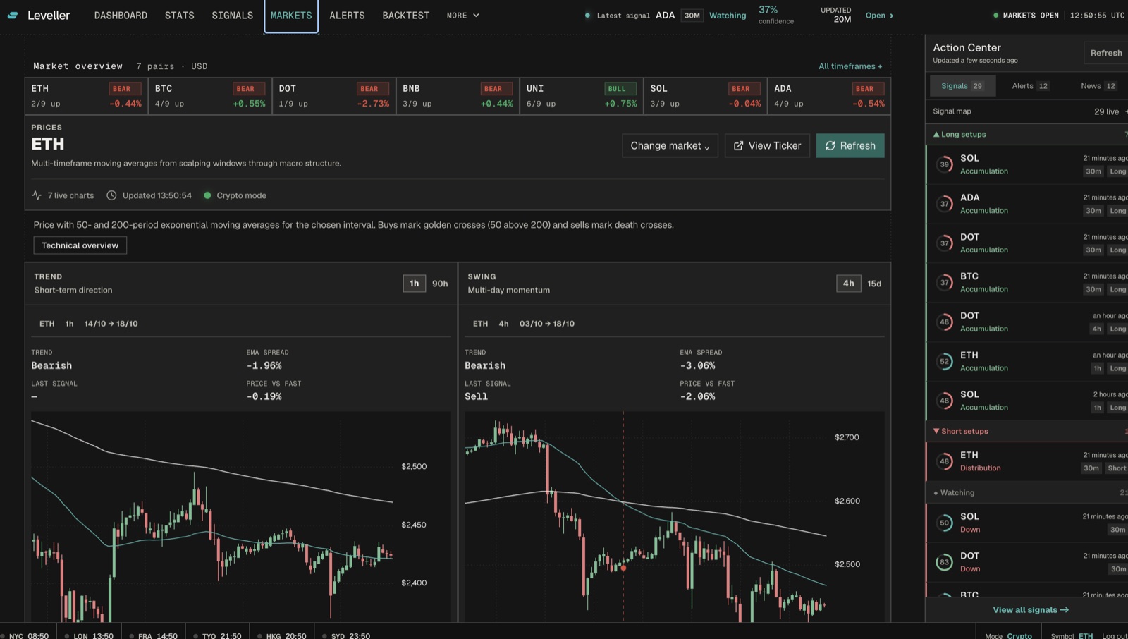Click the clock icon next to Updated 13:50:54
The height and width of the screenshot is (639, 1128).
111,195
